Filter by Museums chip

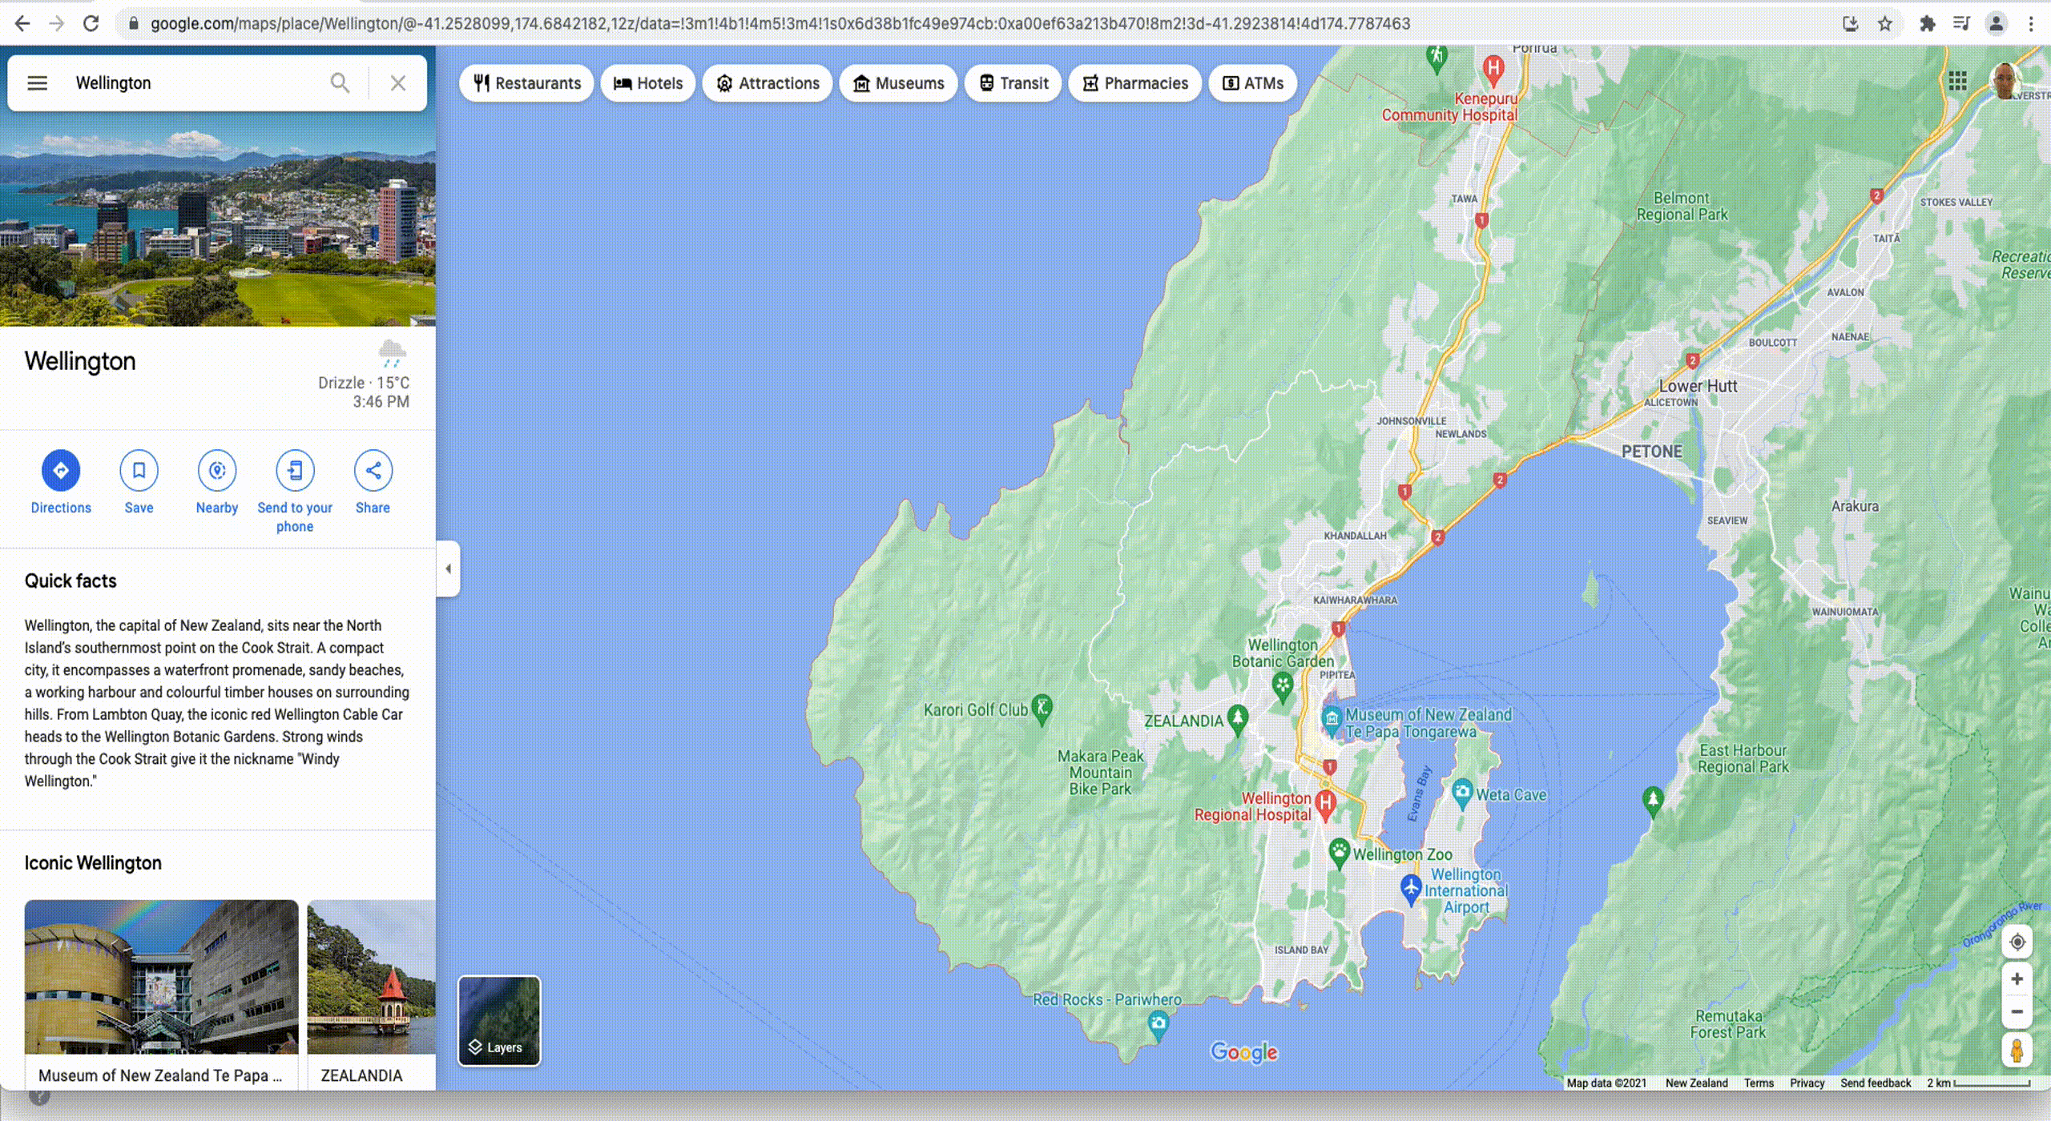898,82
